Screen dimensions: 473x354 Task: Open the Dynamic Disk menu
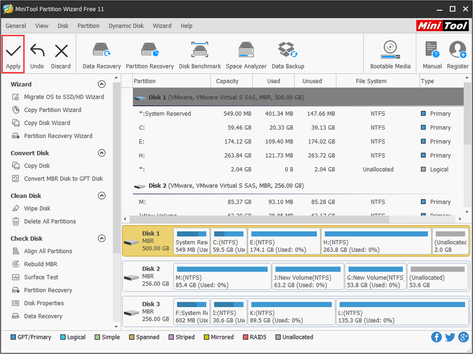click(126, 26)
